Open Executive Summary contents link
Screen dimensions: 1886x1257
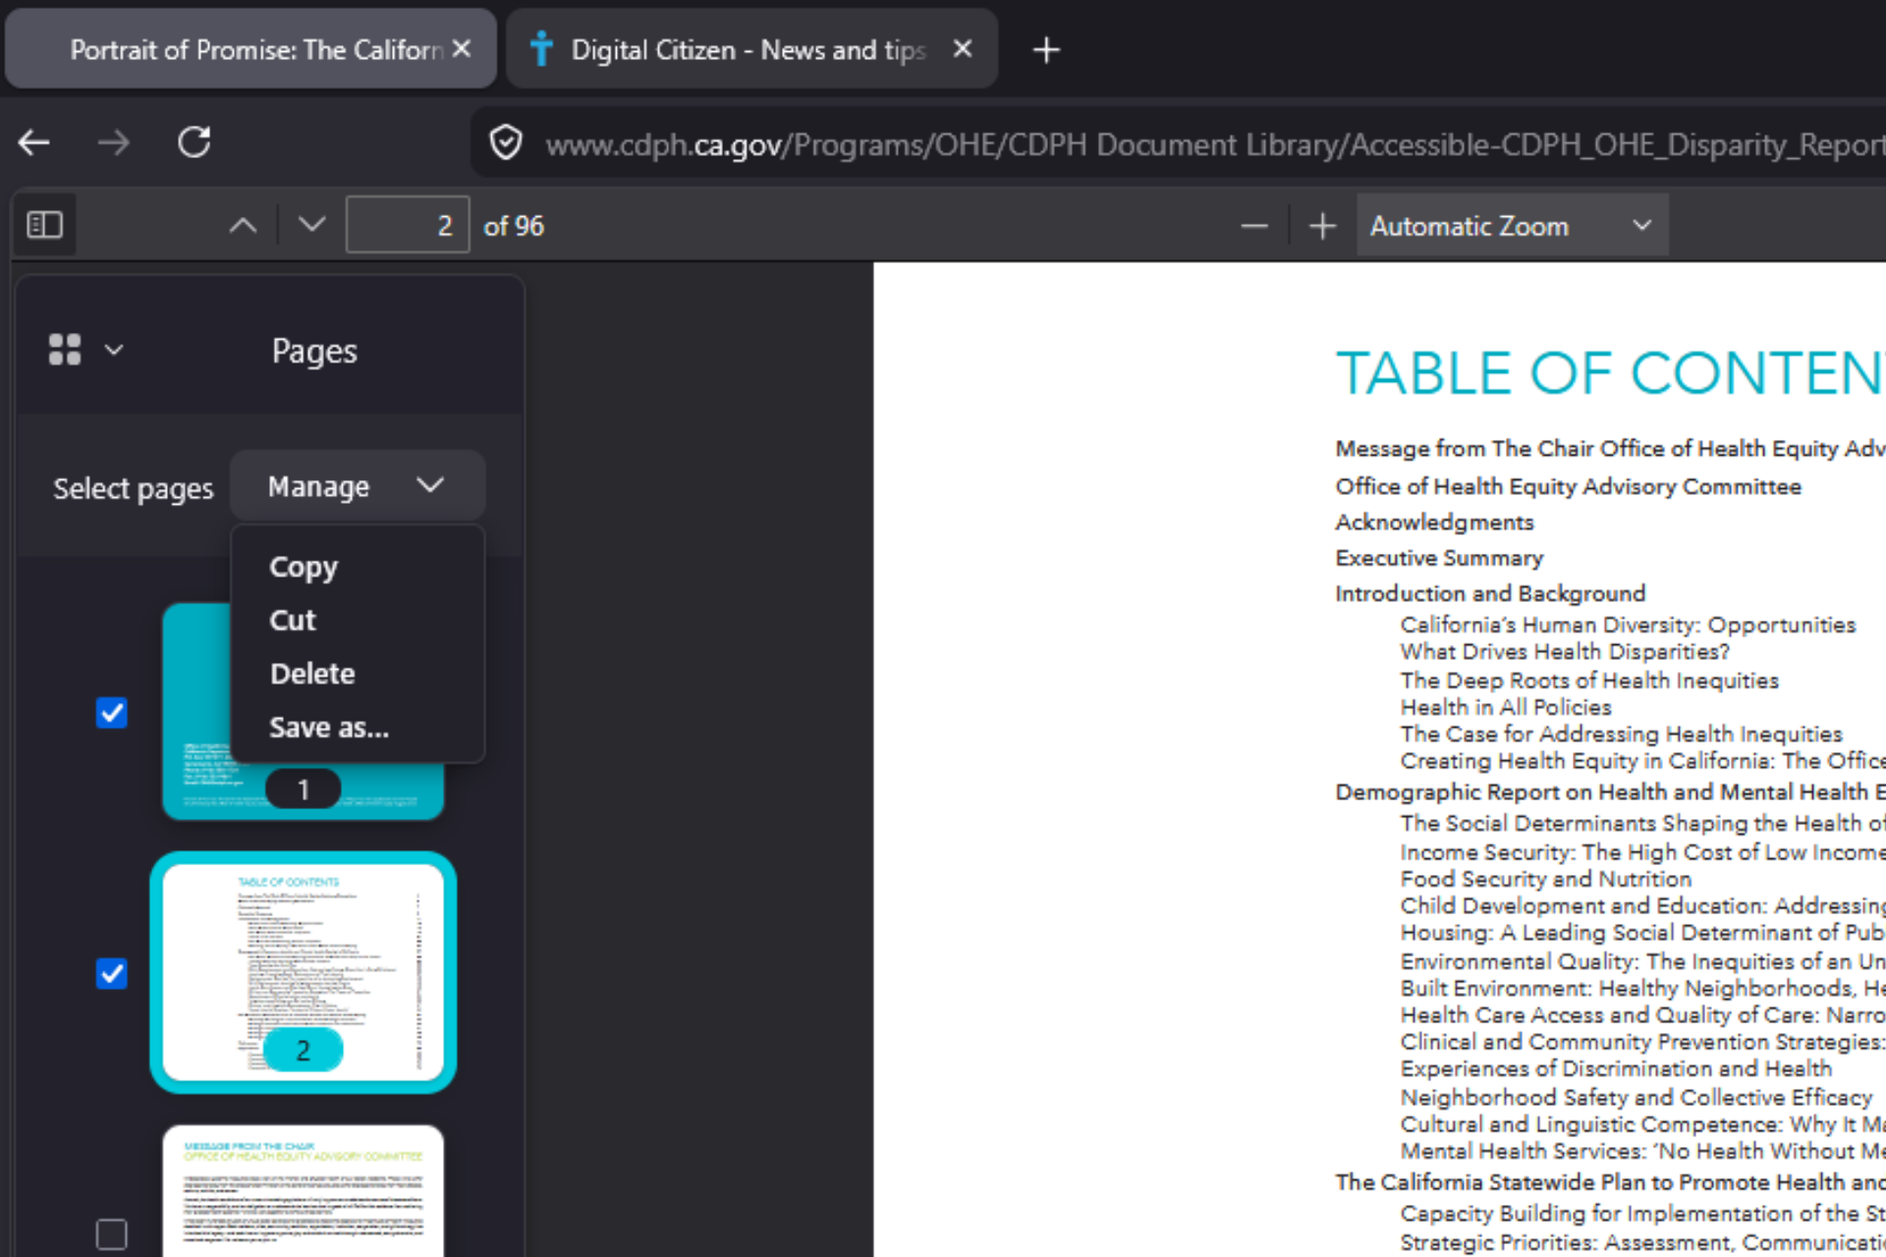click(1439, 558)
